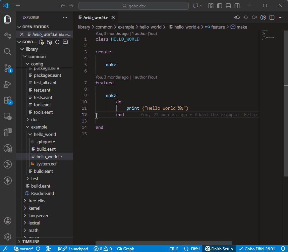Image resolution: width=288 pixels, height=252 pixels.
Task: Open Git Graph from status bar
Action: click(x=125, y=249)
